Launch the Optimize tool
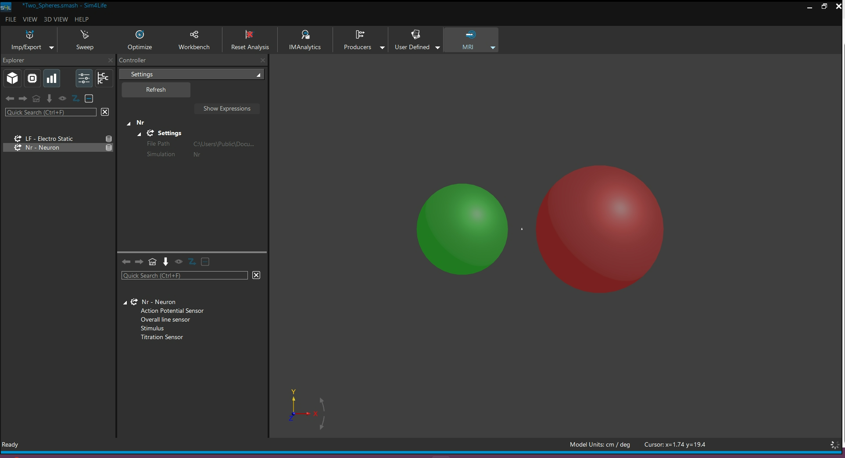 140,39
